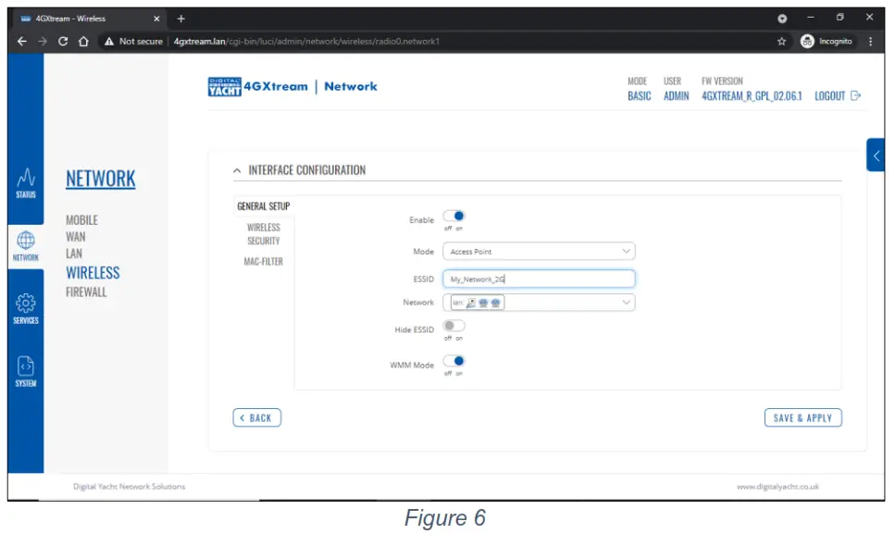Click the Basic mode link
The width and height of the screenshot is (895, 534).
640,96
